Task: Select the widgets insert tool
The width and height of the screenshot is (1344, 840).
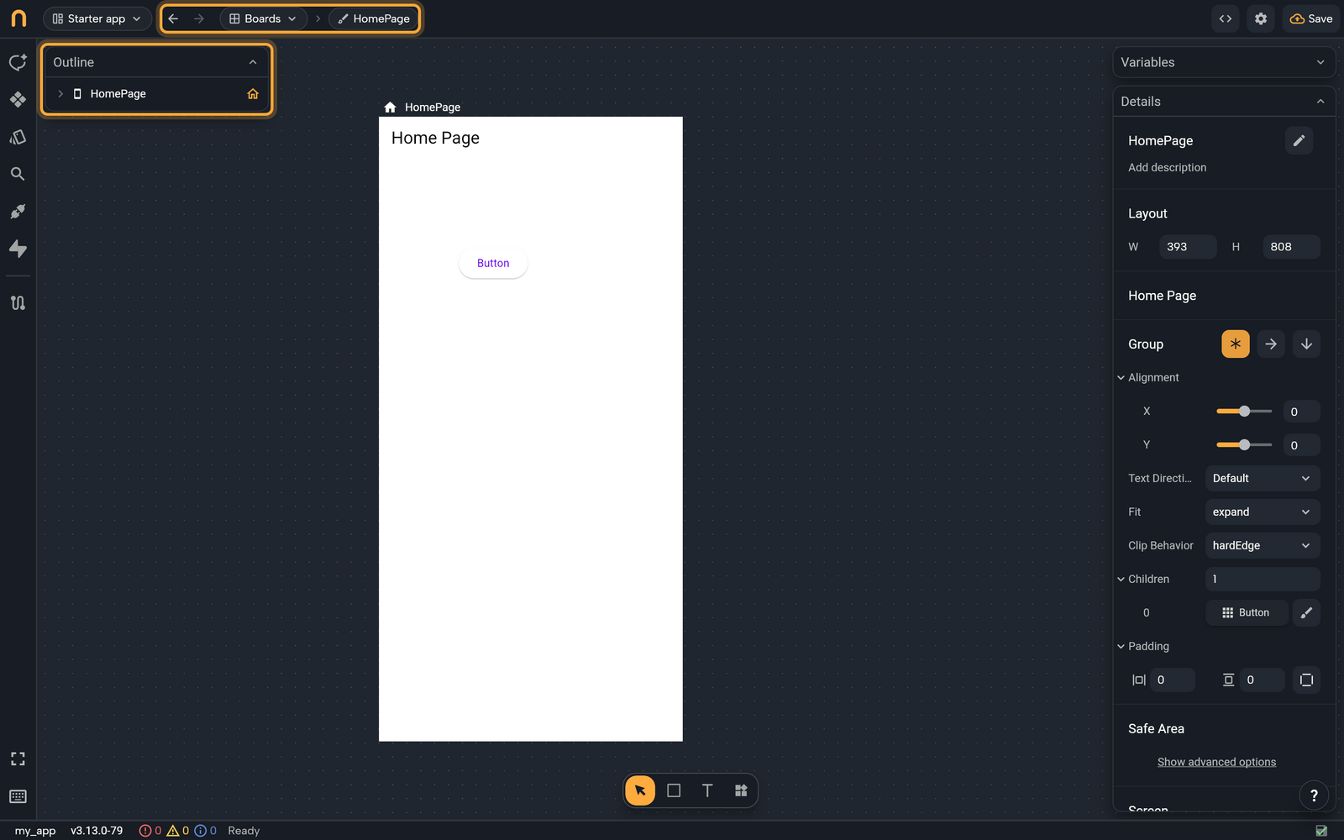Action: click(741, 790)
